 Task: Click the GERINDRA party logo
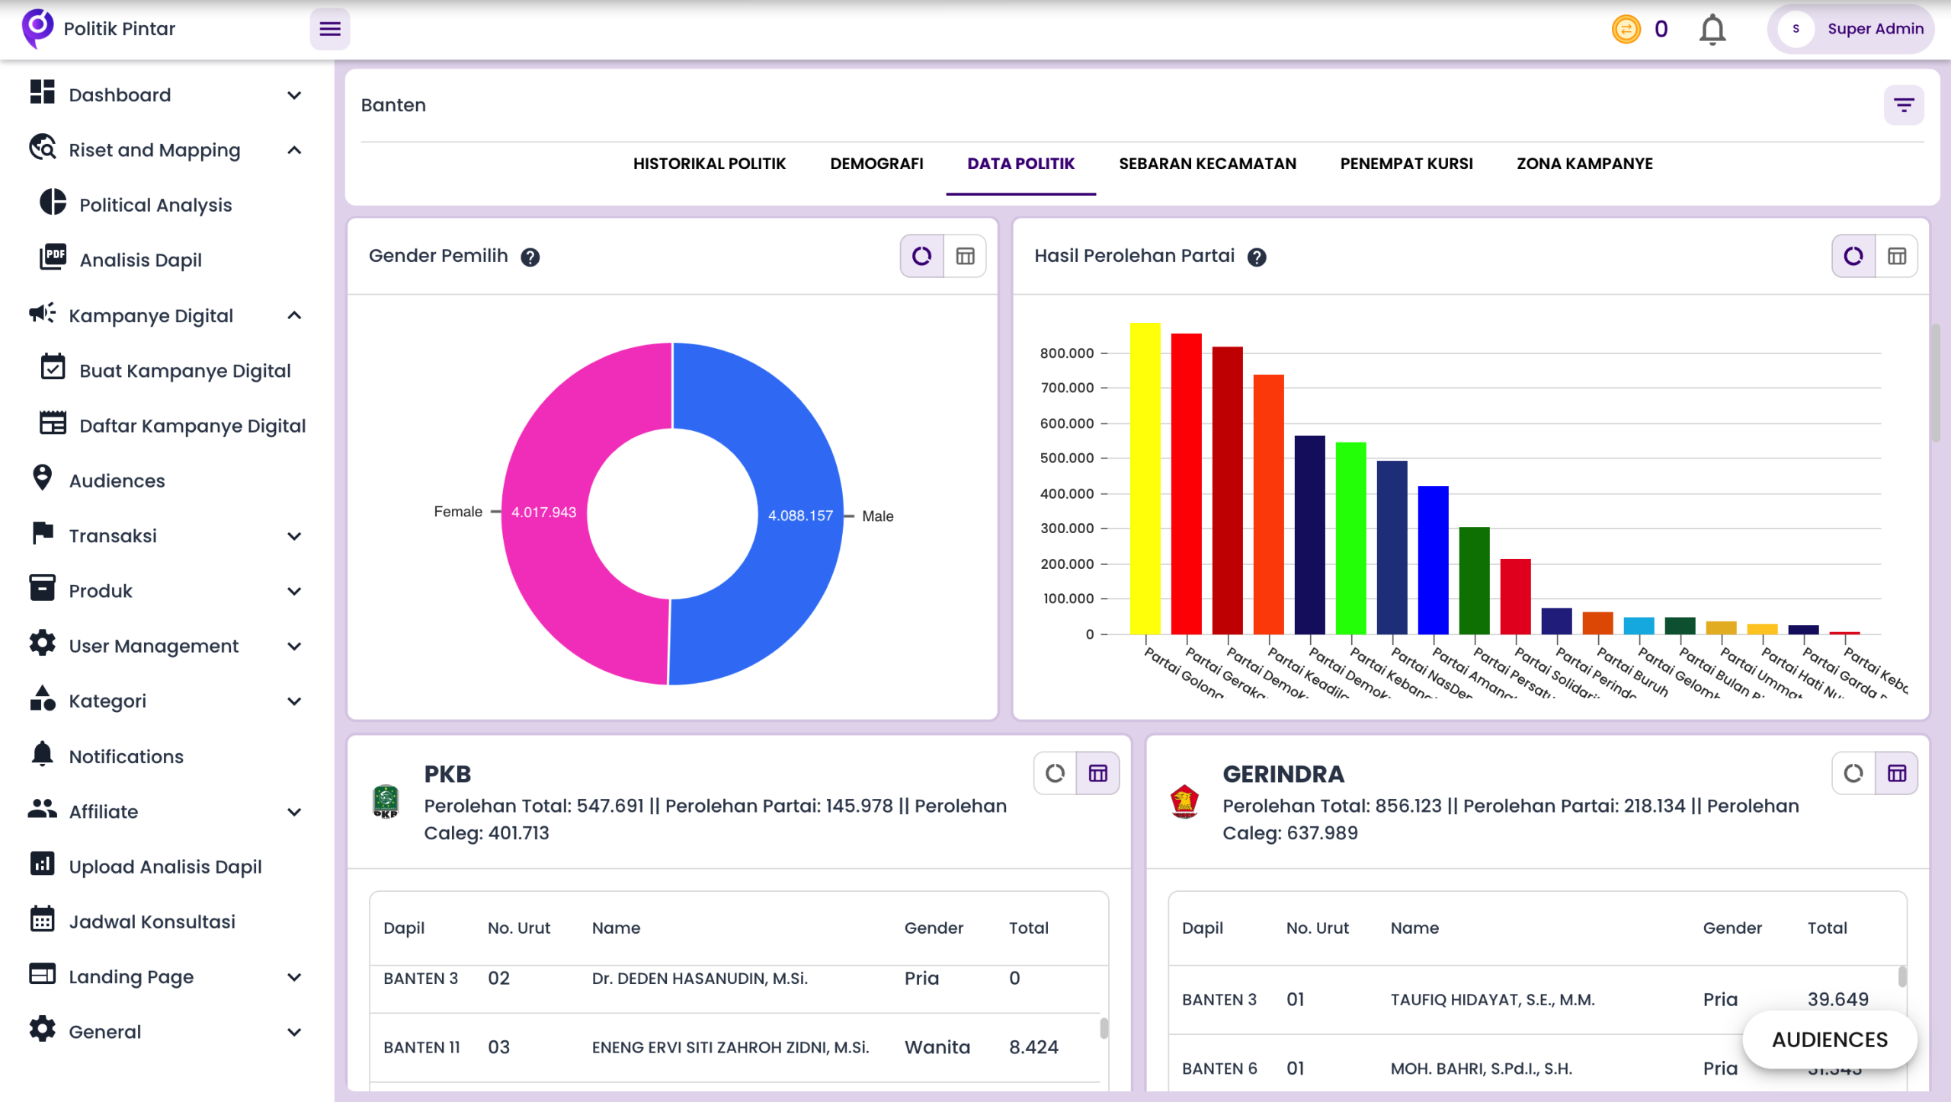(1184, 802)
